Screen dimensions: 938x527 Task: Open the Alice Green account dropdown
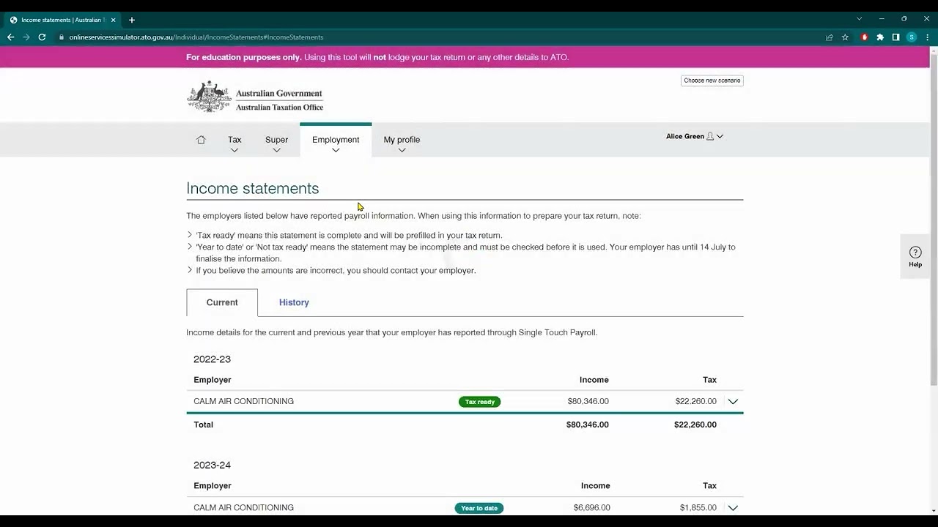pos(695,136)
